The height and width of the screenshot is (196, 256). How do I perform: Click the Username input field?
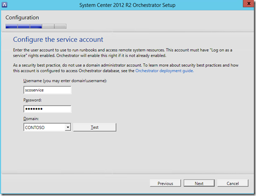[47, 90]
